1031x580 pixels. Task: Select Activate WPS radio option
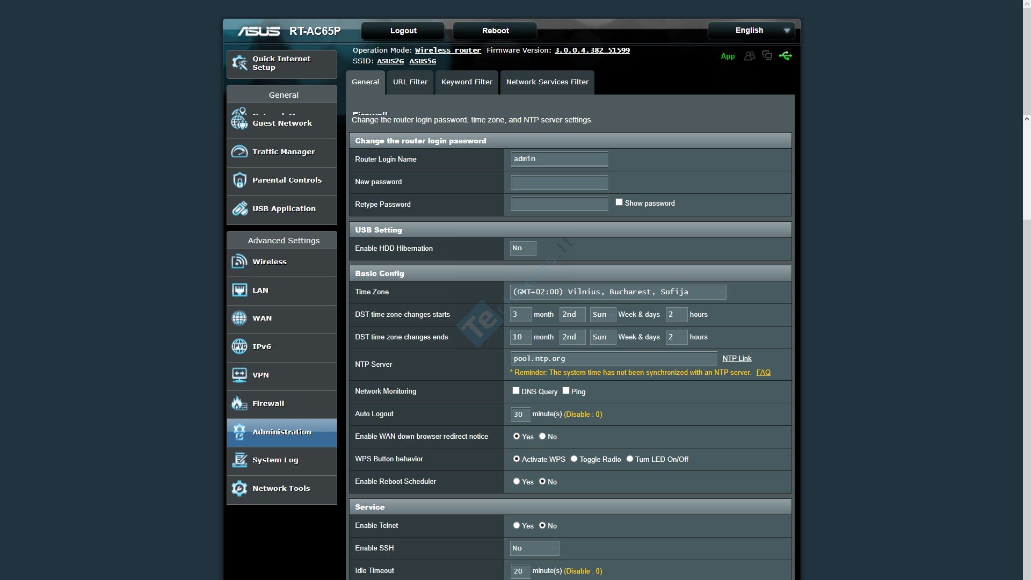pyautogui.click(x=517, y=459)
